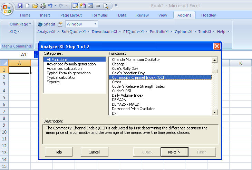Select the Experts category
252x170 pixels.
pyautogui.click(x=75, y=82)
